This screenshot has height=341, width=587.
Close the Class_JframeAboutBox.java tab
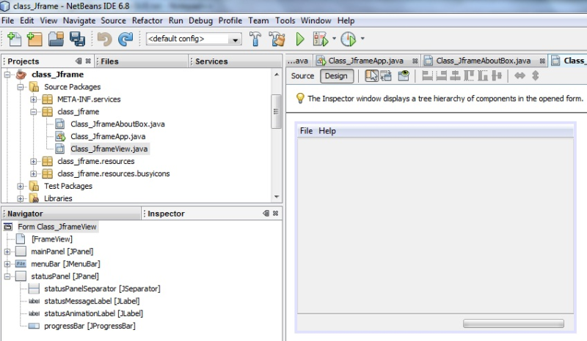[x=542, y=61]
